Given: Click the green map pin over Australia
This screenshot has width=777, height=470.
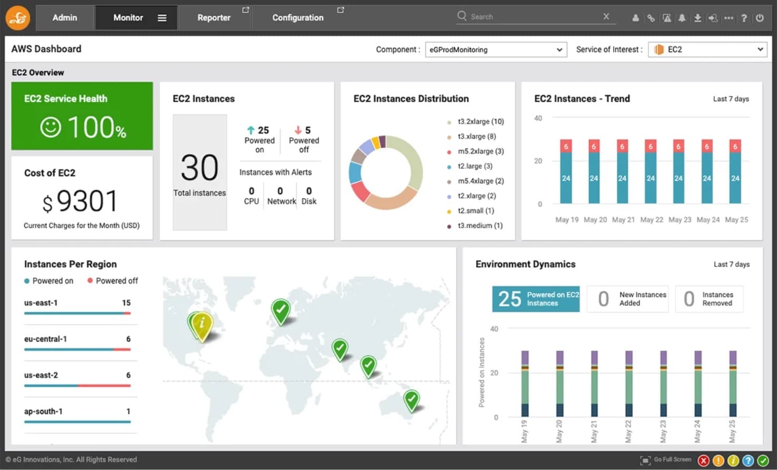Looking at the screenshot, I should click(412, 401).
